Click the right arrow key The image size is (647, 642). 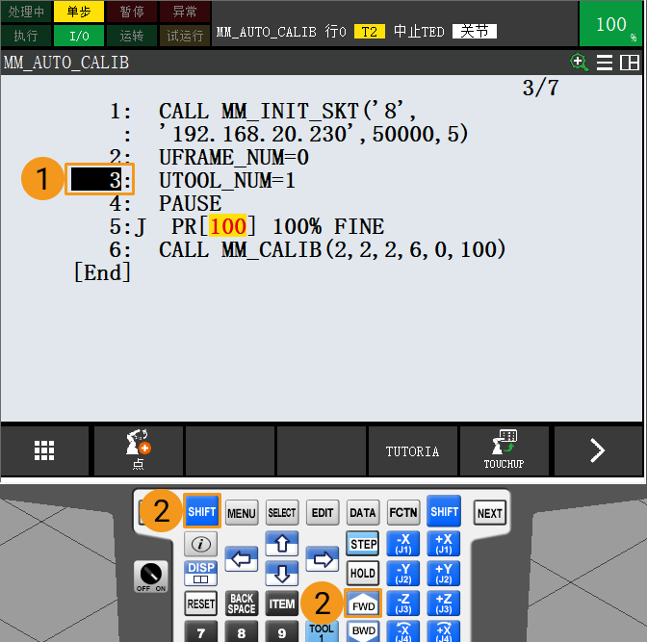[323, 559]
